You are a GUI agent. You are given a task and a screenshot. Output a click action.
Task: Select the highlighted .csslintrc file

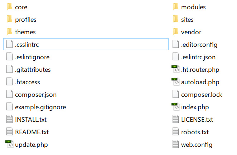86,44
